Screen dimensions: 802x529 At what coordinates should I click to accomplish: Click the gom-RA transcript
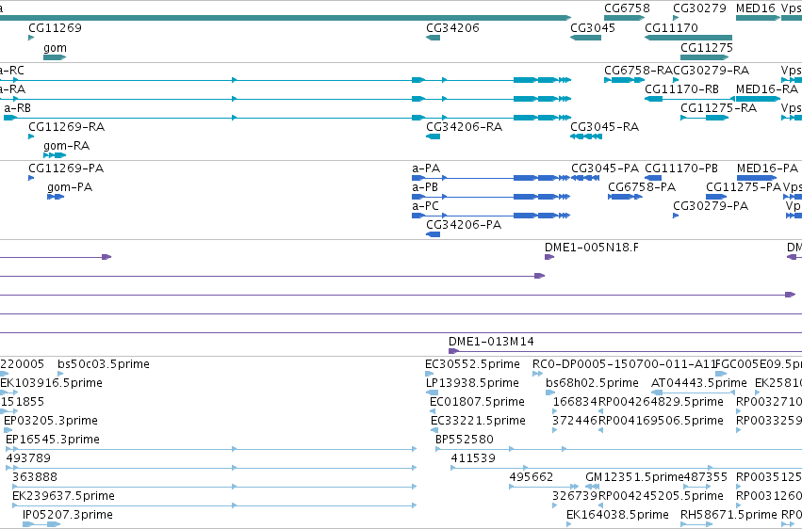55,155
